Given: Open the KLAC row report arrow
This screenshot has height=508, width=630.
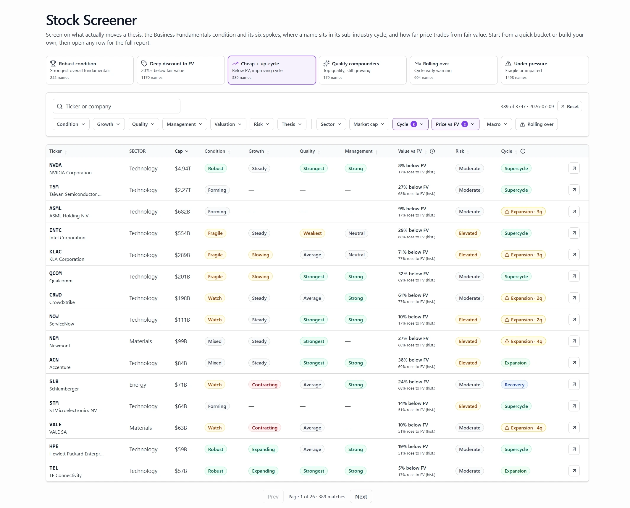Looking at the screenshot, I should [x=574, y=255].
